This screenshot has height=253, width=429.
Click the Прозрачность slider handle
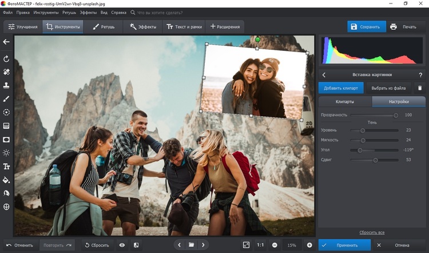point(395,115)
